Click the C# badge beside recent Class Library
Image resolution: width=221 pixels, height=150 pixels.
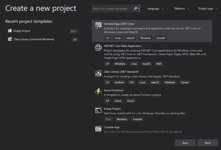(x=75, y=40)
